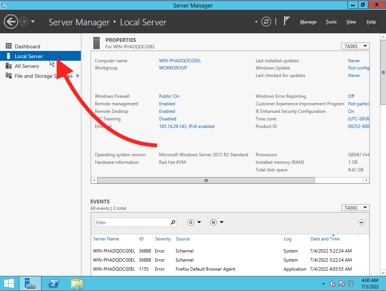This screenshot has height=291, width=386.
Task: Open the Notifications flag icon
Action: 287,21
